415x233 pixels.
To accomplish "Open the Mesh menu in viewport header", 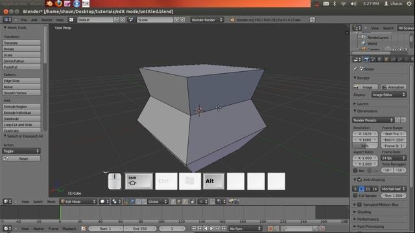I will [x=51, y=201].
